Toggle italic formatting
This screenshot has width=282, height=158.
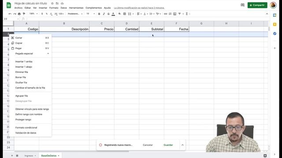104,14
